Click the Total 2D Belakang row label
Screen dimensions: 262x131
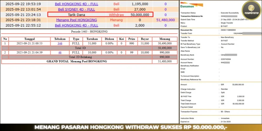80,57
